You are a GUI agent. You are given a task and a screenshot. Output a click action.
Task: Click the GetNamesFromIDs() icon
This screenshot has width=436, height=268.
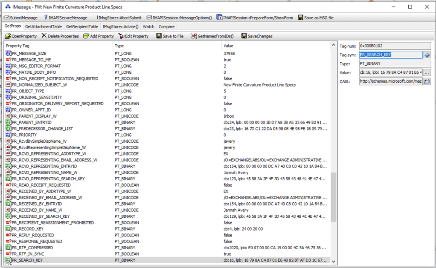pos(194,36)
